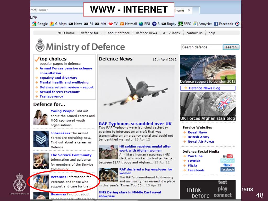
Task: Open the help nav item
Action: [x=211, y=33]
